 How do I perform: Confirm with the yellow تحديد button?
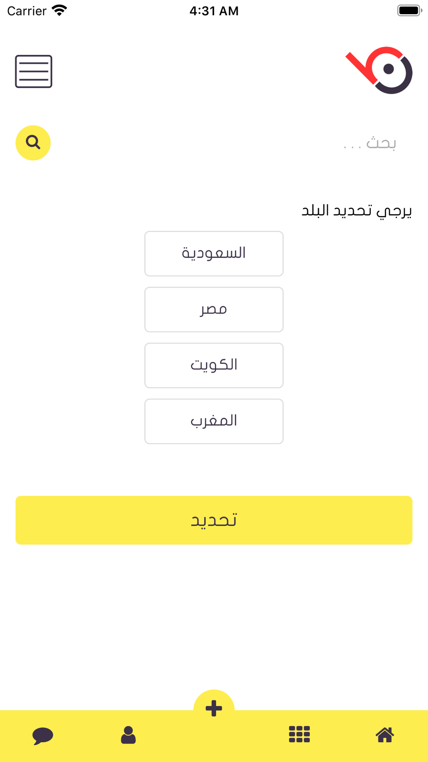pyautogui.click(x=214, y=520)
